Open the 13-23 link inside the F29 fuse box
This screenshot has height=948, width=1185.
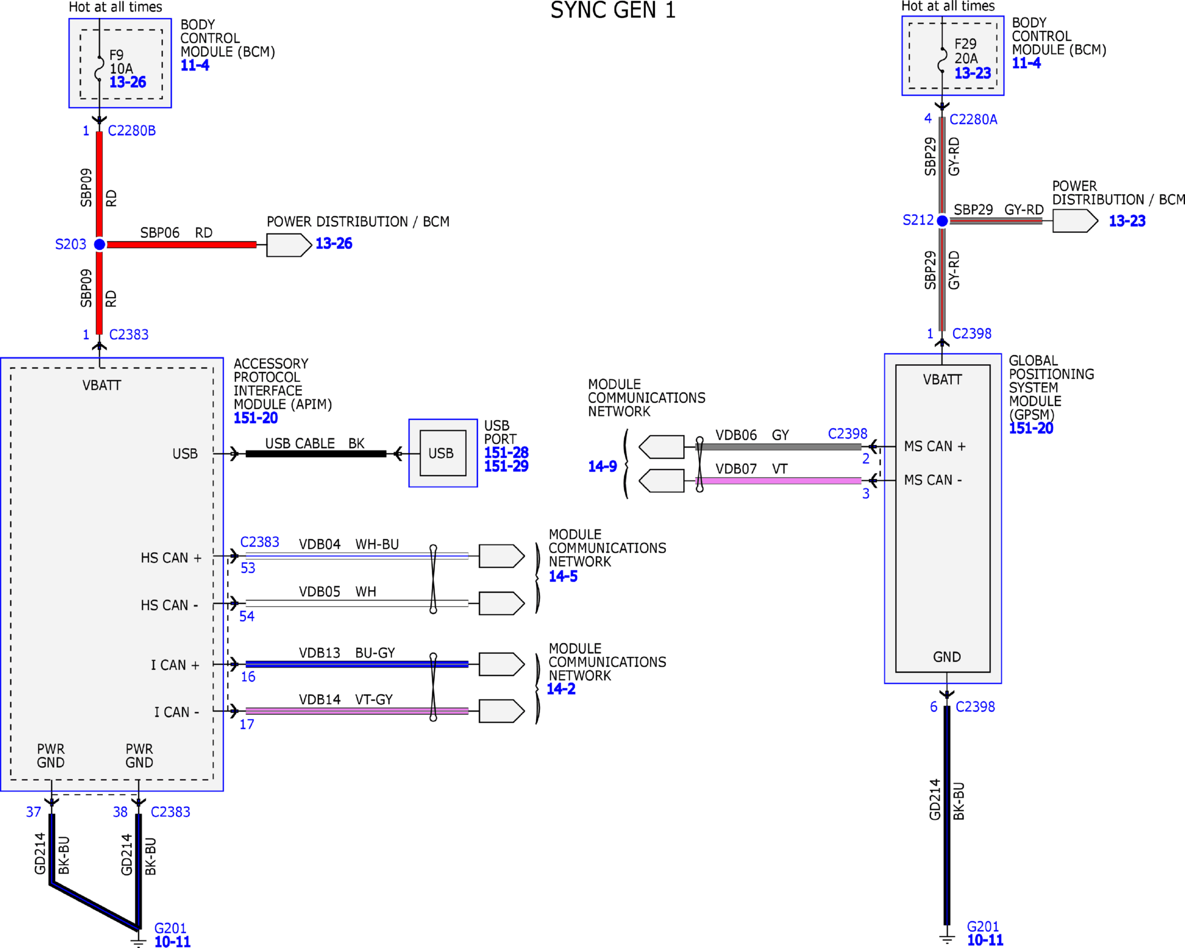[972, 73]
